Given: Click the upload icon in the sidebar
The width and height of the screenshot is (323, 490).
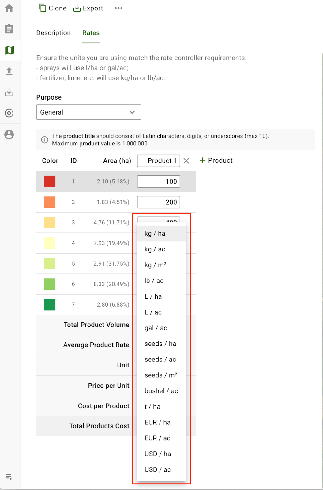Looking at the screenshot, I should pyautogui.click(x=9, y=71).
